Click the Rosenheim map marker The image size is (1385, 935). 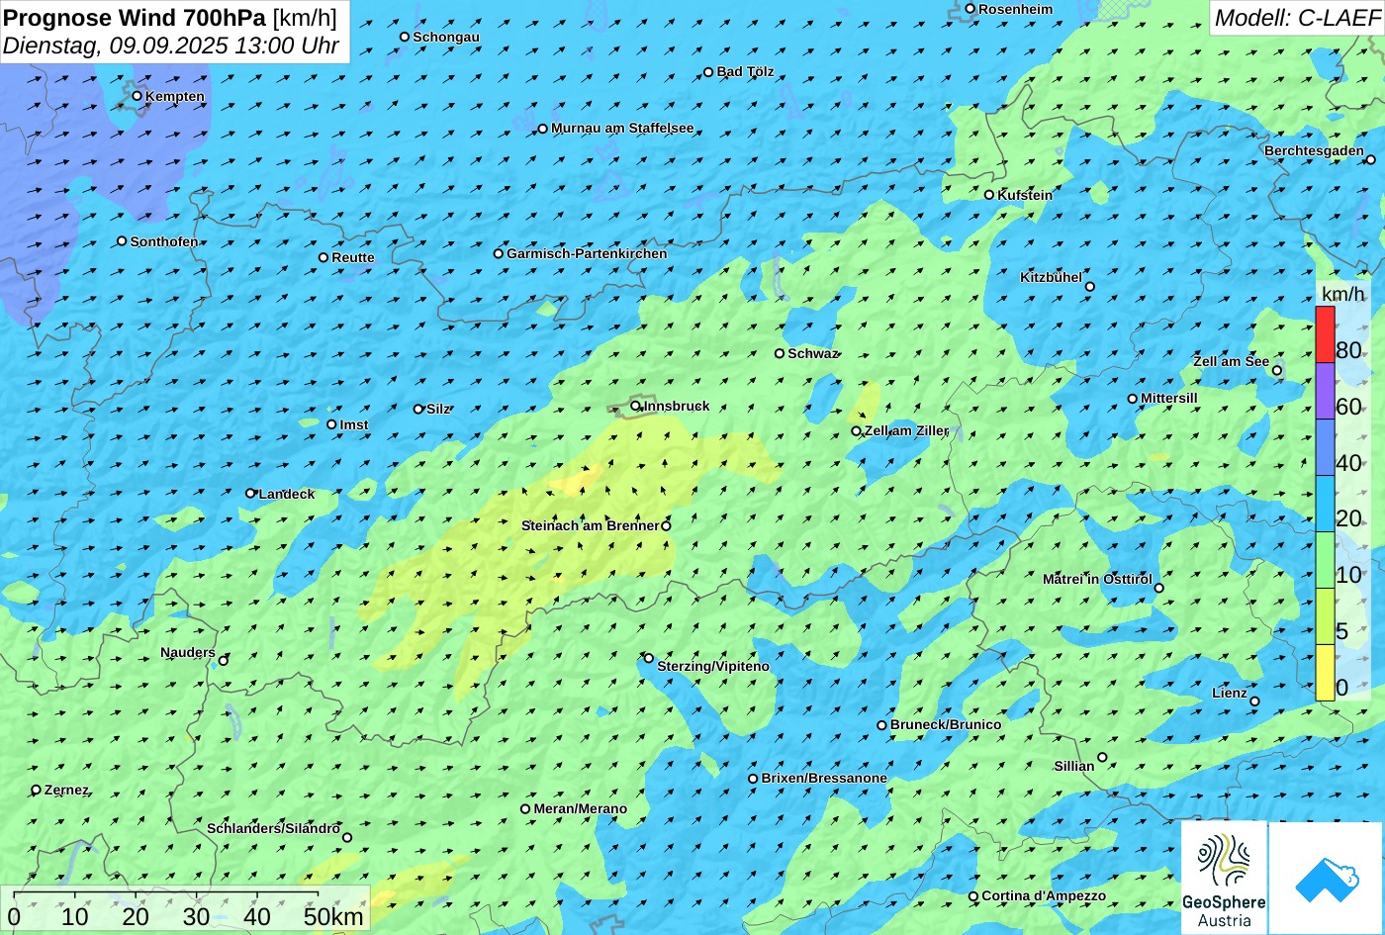tap(970, 9)
